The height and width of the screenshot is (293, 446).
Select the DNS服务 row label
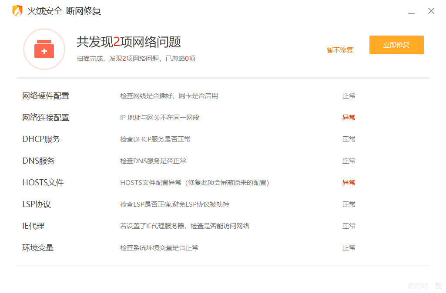point(39,161)
